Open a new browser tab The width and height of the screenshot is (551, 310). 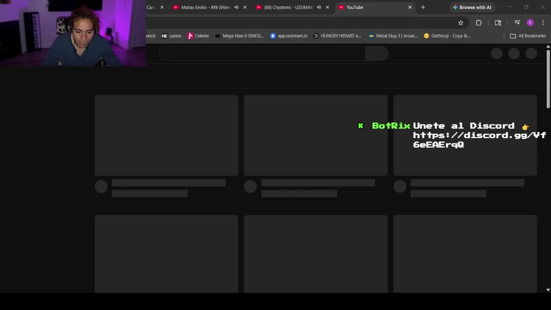tap(423, 7)
